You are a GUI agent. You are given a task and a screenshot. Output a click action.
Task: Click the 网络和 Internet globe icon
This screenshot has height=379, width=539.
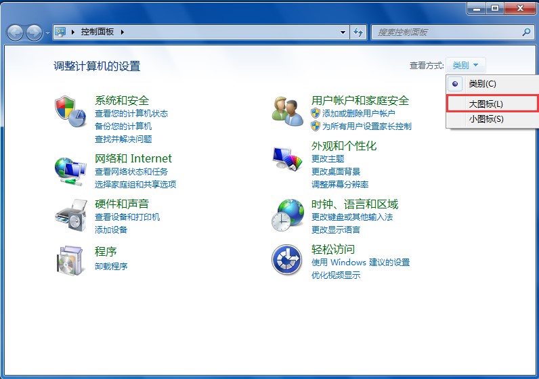(71, 171)
